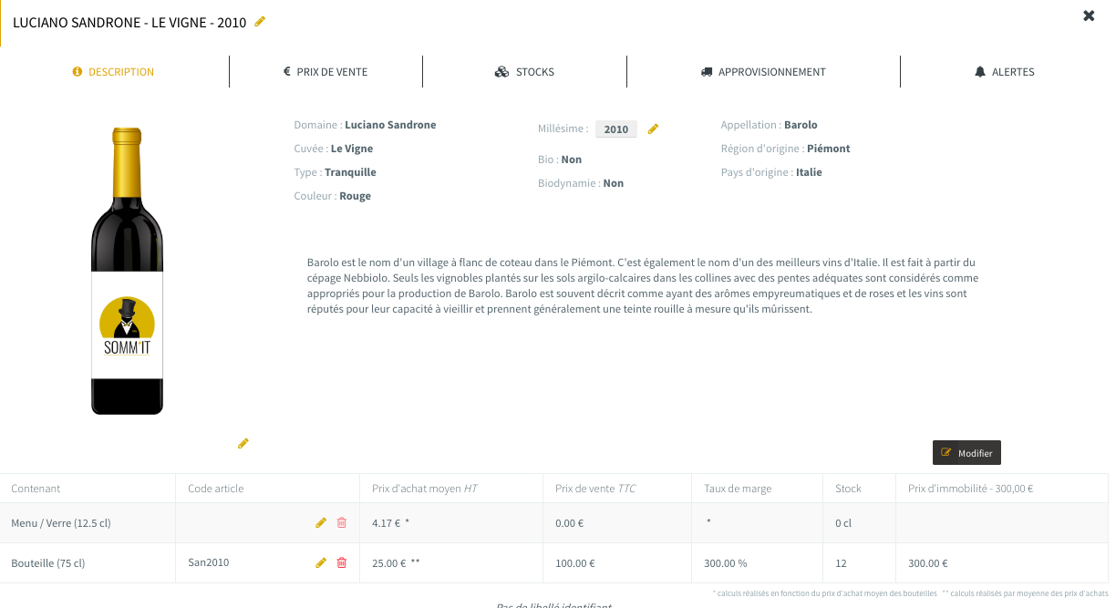Switch to the Prix de vente tab
This screenshot has height=608, width=1116.
(x=325, y=72)
